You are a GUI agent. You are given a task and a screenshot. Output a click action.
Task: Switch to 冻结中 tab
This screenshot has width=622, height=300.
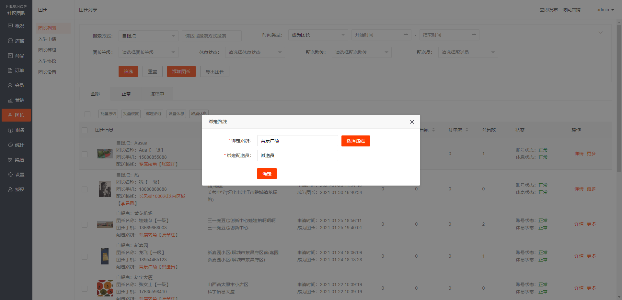157,94
